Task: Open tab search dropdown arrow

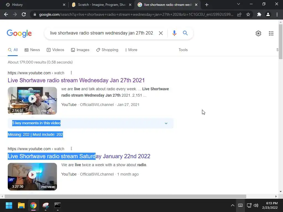Action: tap(239, 4)
